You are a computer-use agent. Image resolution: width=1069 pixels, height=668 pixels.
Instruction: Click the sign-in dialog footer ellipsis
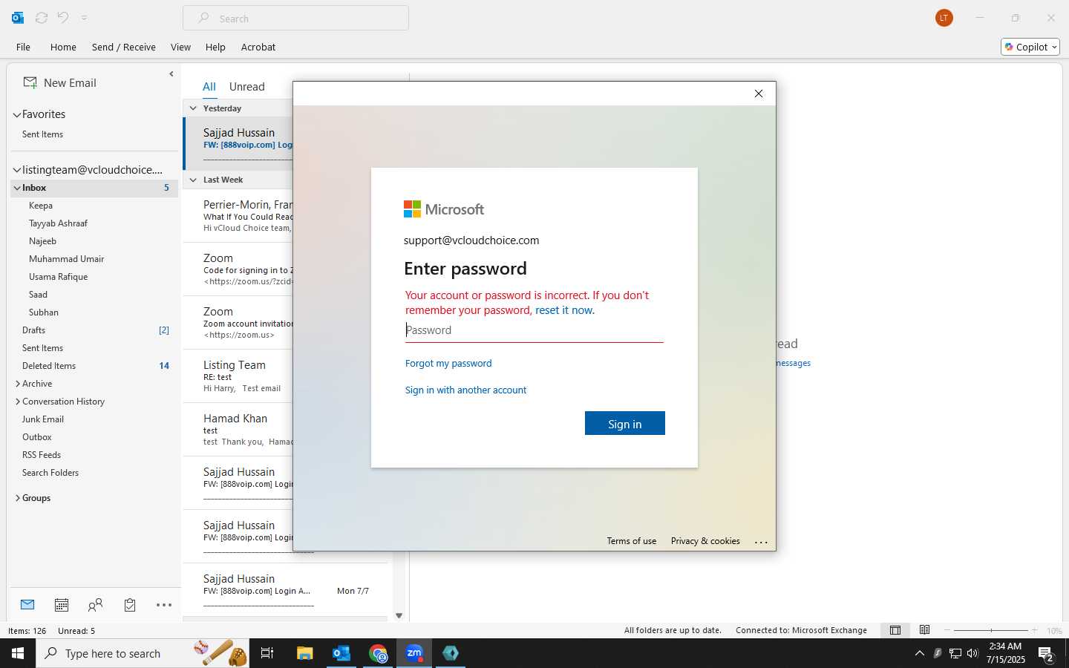coord(761,542)
